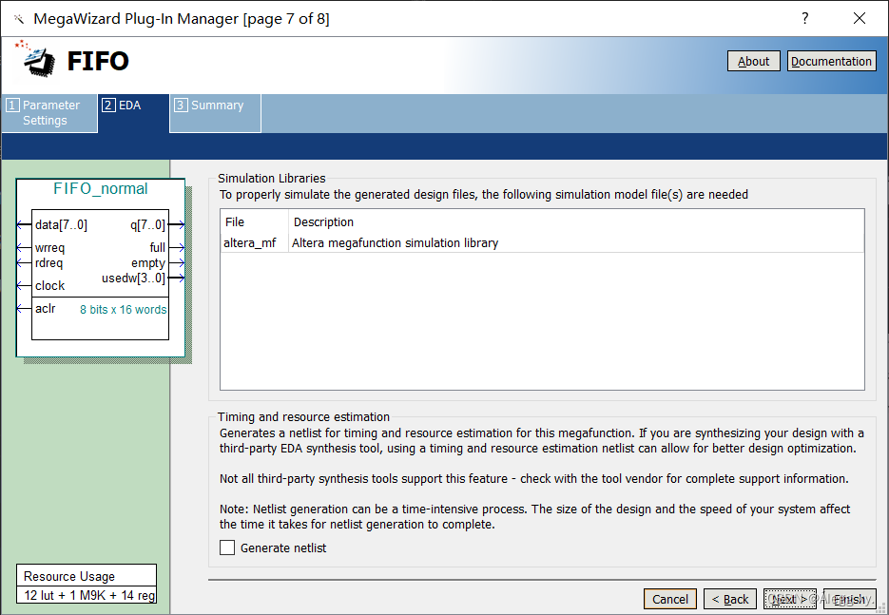Click the About button
889x615 pixels.
[753, 61]
